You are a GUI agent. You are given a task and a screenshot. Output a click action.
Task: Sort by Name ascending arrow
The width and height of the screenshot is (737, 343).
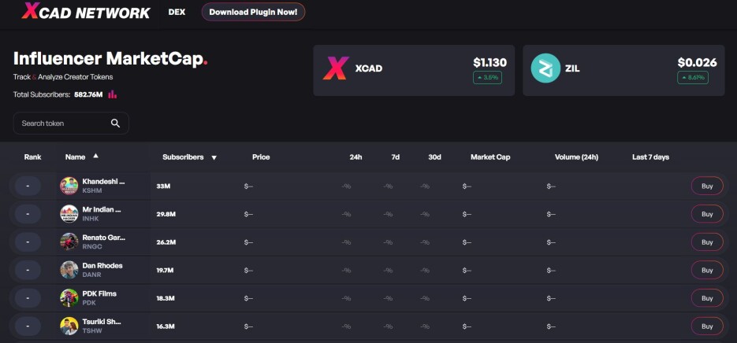96,156
